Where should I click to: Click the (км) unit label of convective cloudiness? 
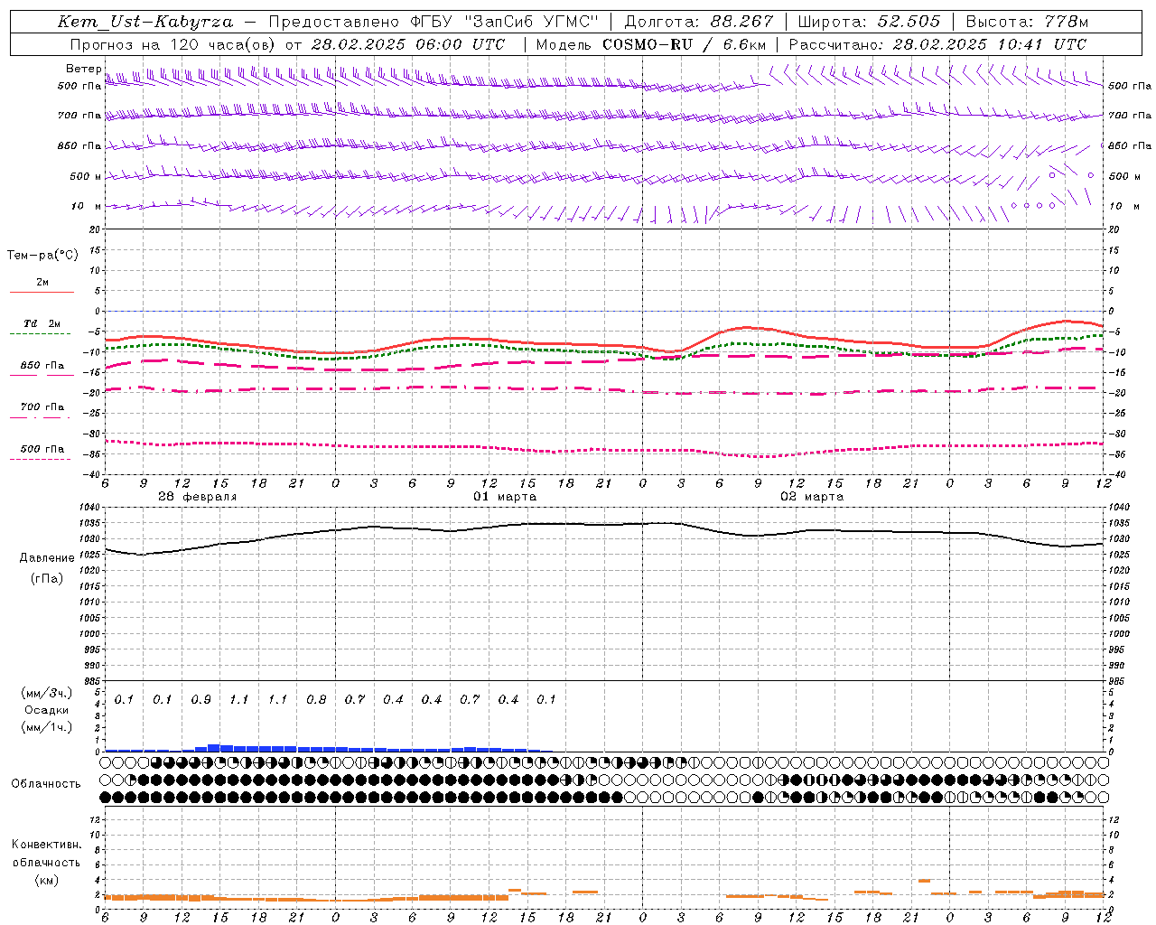(x=46, y=880)
